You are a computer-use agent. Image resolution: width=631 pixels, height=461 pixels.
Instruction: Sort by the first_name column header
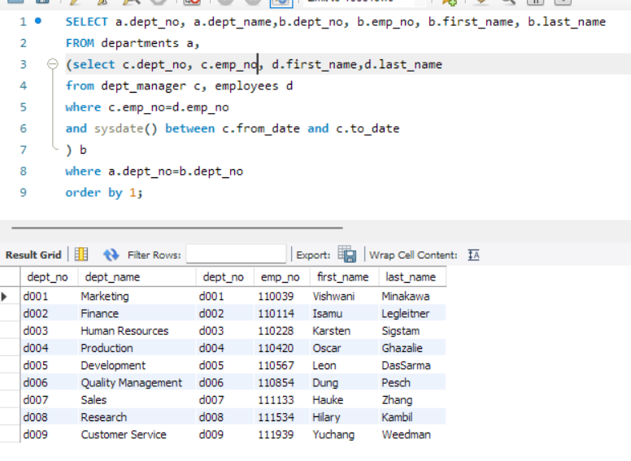click(343, 277)
